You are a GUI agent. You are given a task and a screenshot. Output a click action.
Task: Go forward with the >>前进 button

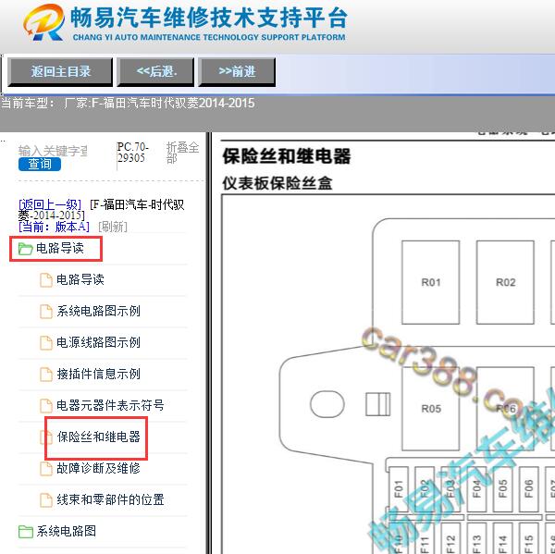237,72
